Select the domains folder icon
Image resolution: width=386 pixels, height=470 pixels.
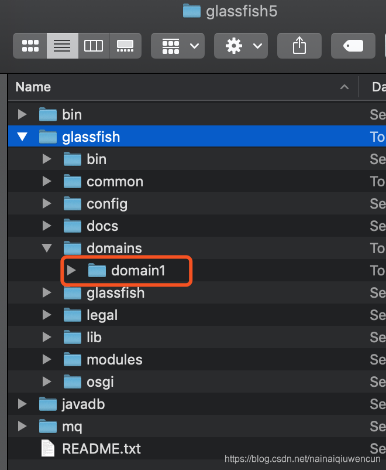(73, 248)
